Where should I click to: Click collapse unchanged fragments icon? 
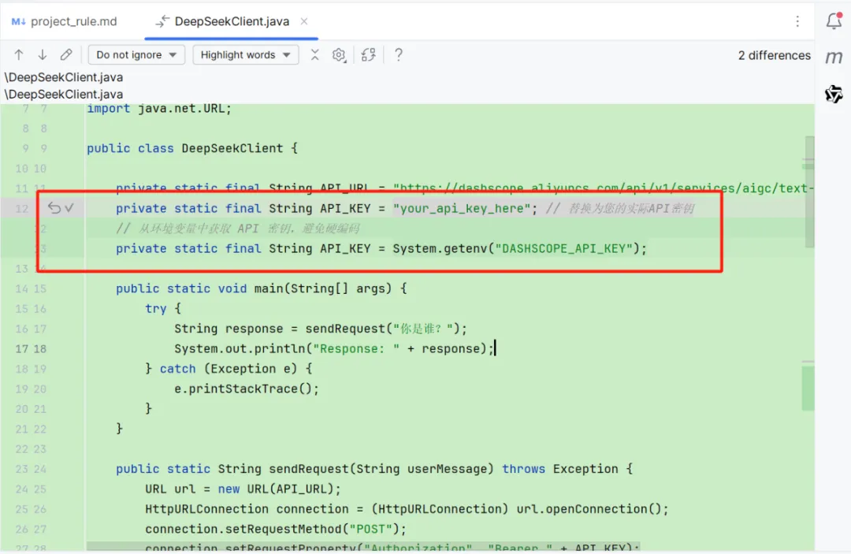tap(314, 55)
